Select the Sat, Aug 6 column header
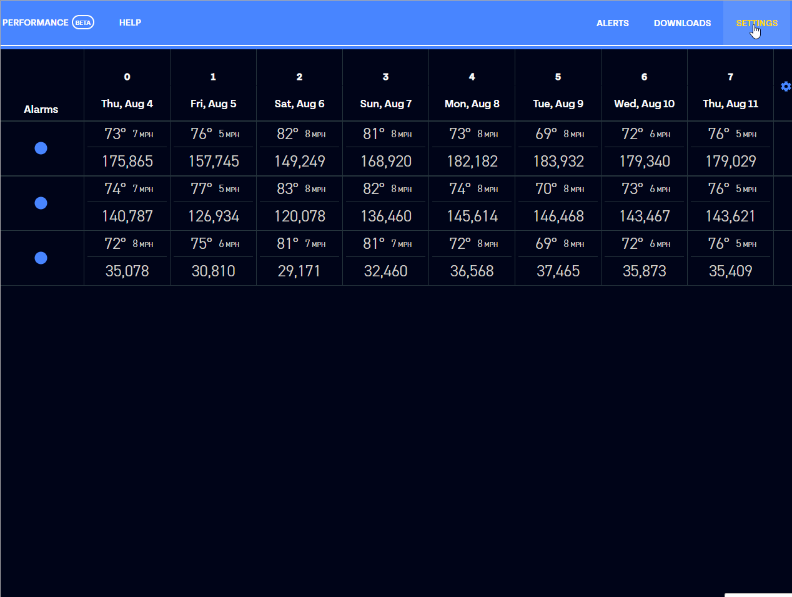This screenshot has width=792, height=597. 300,104
